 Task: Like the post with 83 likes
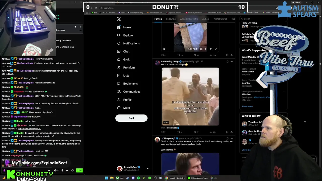(x=196, y=55)
